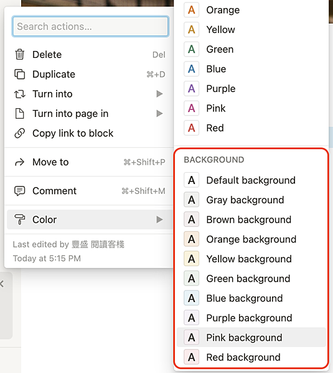Set text color to Red

click(251, 128)
